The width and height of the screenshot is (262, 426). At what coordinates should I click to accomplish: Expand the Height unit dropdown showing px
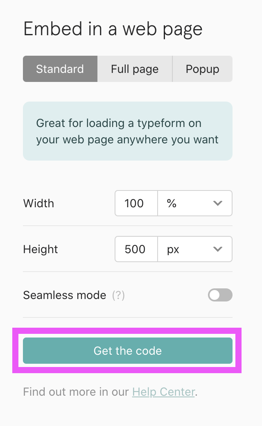click(x=194, y=249)
